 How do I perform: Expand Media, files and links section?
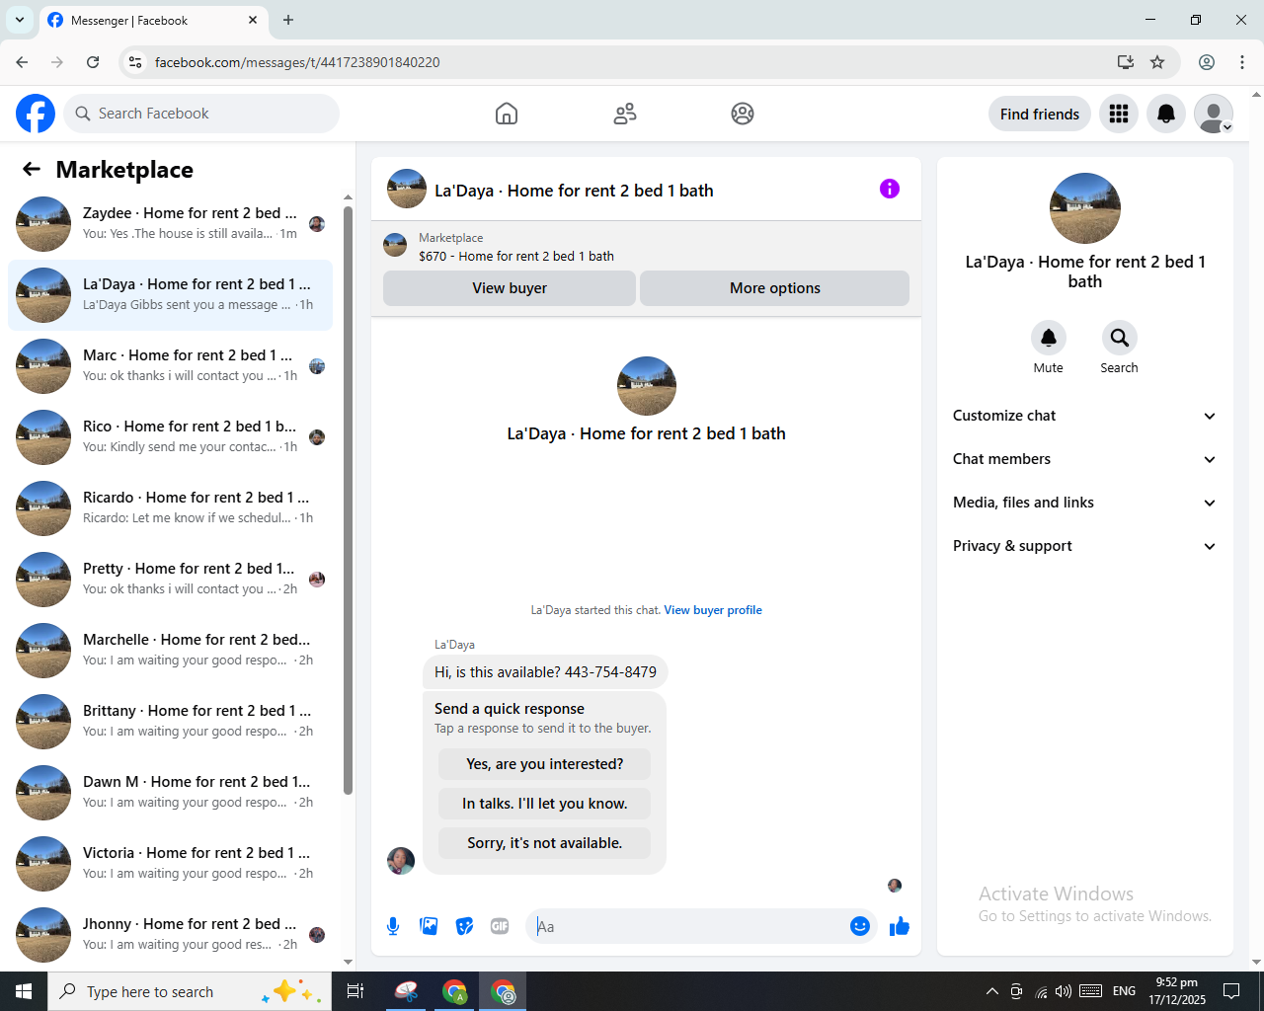click(1084, 503)
